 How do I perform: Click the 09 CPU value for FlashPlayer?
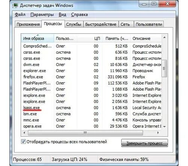tap(96, 83)
